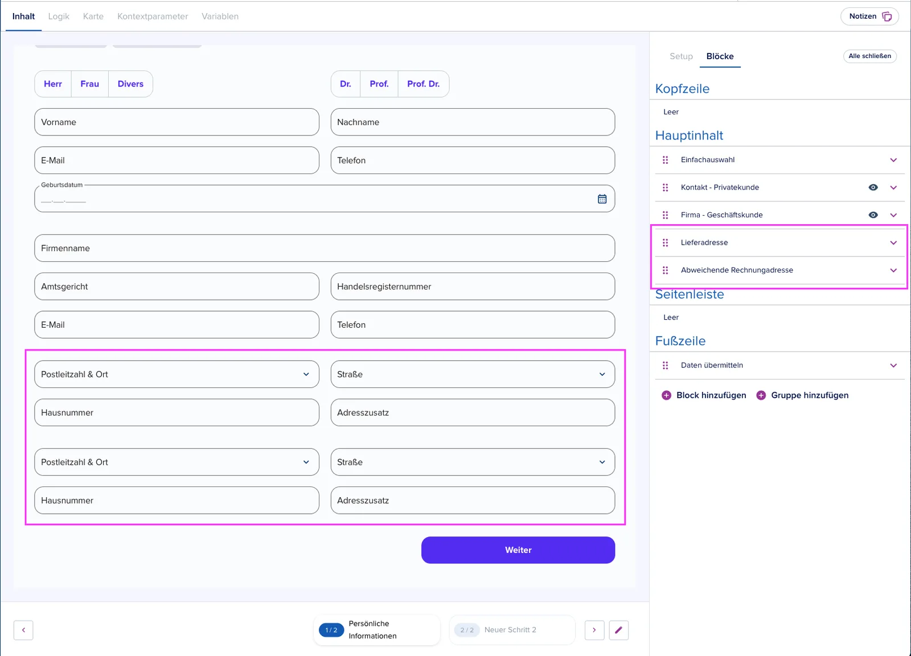911x656 pixels.
Task: Click the Amtsgericht input field
Action: [x=177, y=286]
